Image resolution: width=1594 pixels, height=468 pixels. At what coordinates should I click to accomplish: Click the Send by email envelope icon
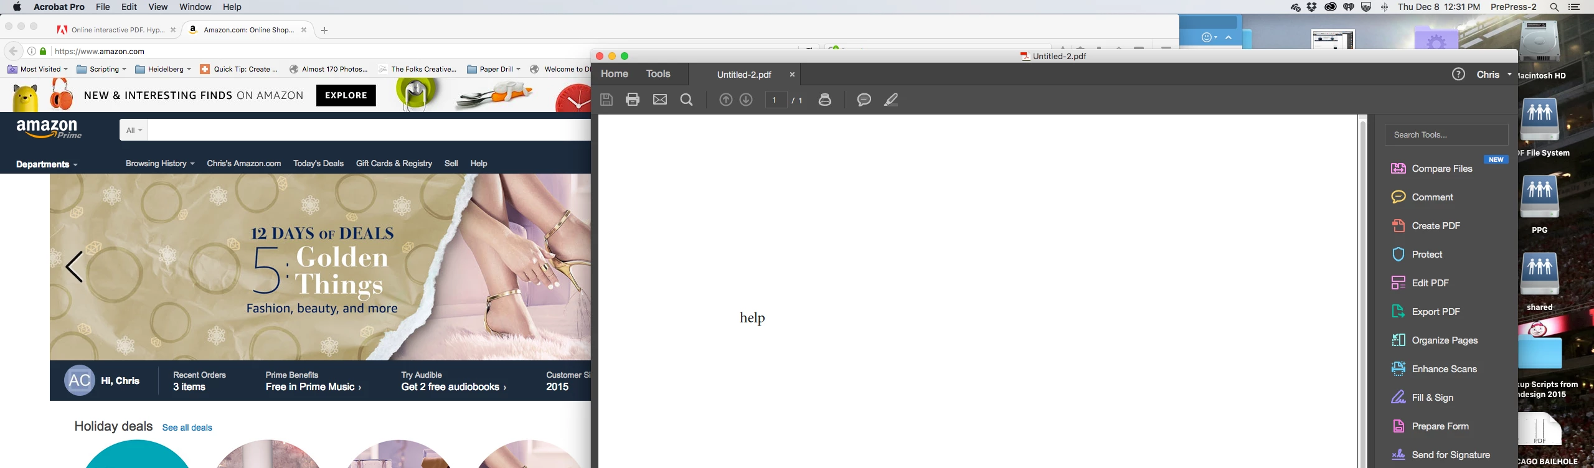tap(660, 100)
